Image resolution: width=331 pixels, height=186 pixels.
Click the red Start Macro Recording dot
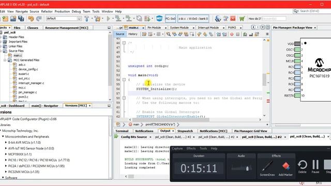pos(232,34)
